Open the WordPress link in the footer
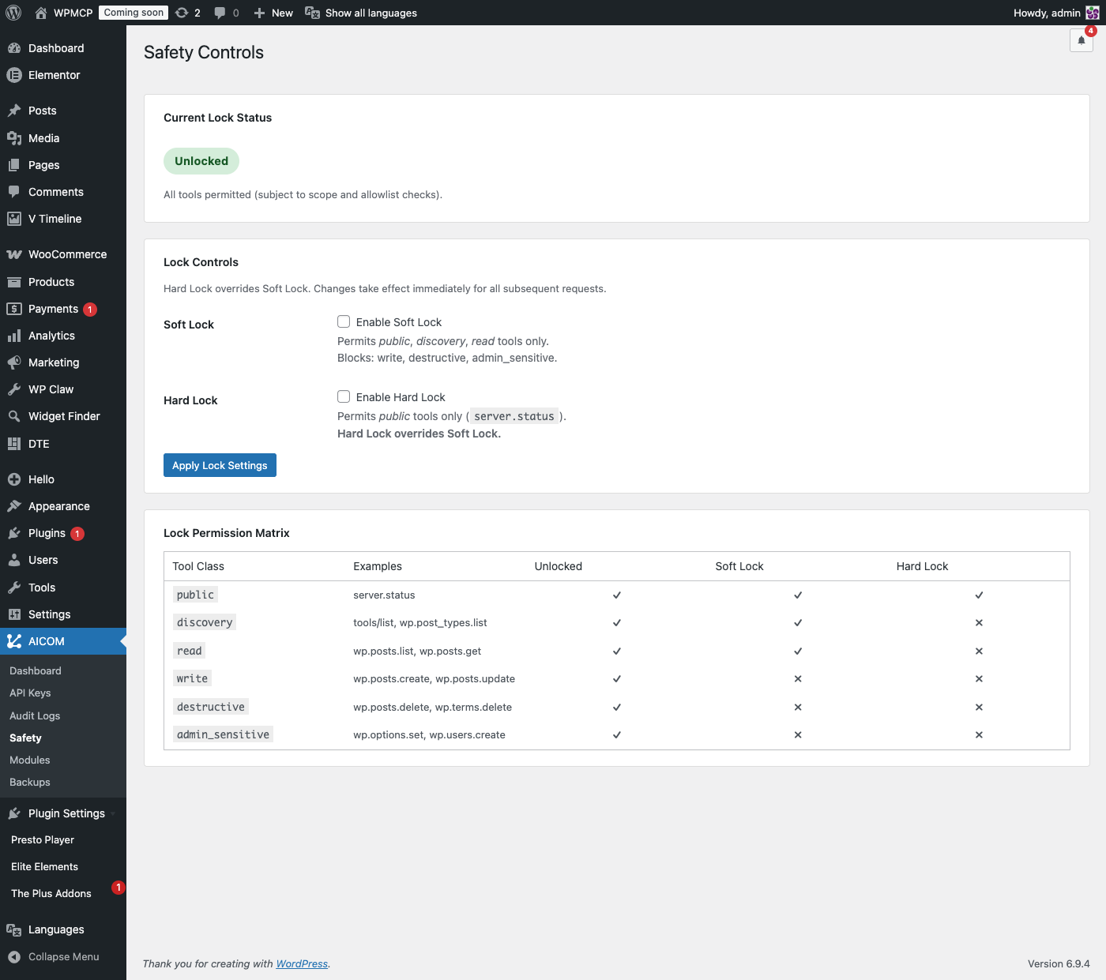 [x=302, y=963]
